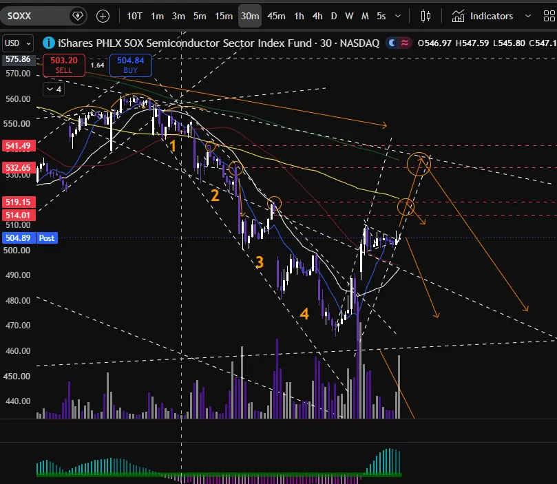The width and height of the screenshot is (557, 484).
Task: Click the post-market moon indicator icon
Action: (x=392, y=43)
